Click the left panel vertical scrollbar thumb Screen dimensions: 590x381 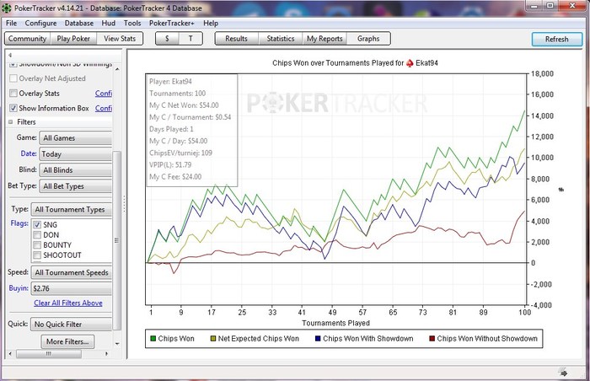(117, 240)
